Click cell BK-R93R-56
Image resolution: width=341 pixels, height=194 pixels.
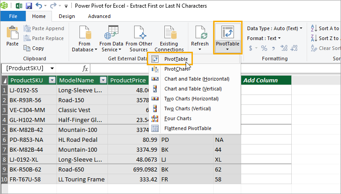click(x=32, y=100)
